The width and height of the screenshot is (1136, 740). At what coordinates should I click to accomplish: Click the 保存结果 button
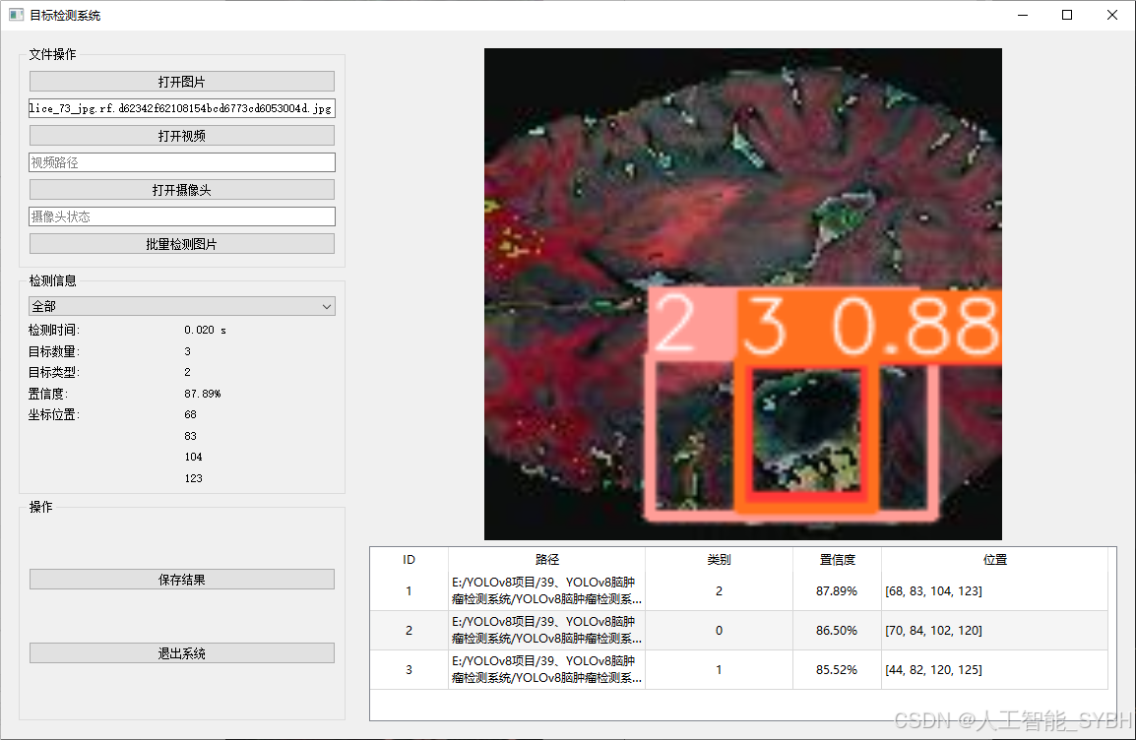tap(182, 580)
